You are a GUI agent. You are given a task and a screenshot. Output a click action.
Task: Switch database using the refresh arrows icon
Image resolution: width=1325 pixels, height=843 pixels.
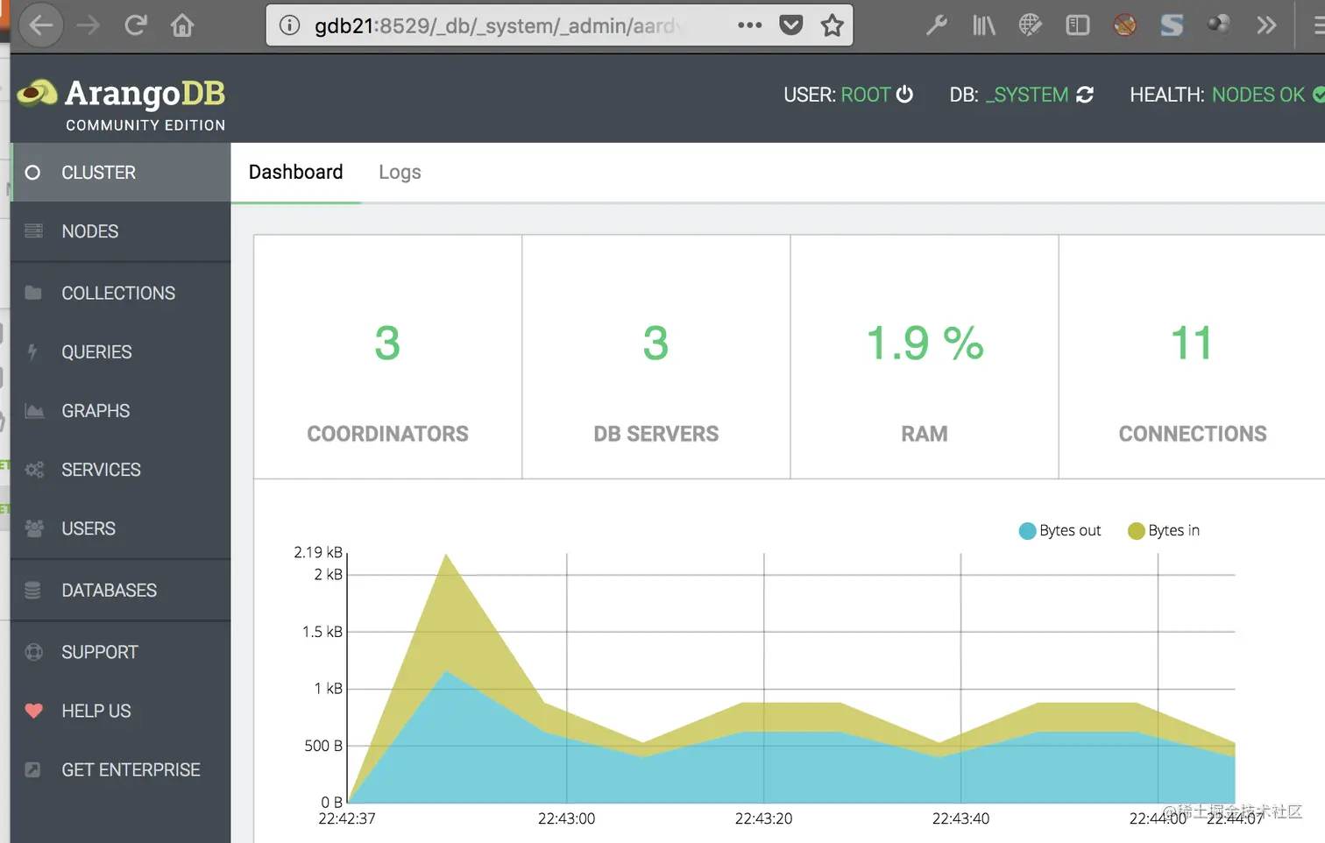coord(1085,95)
